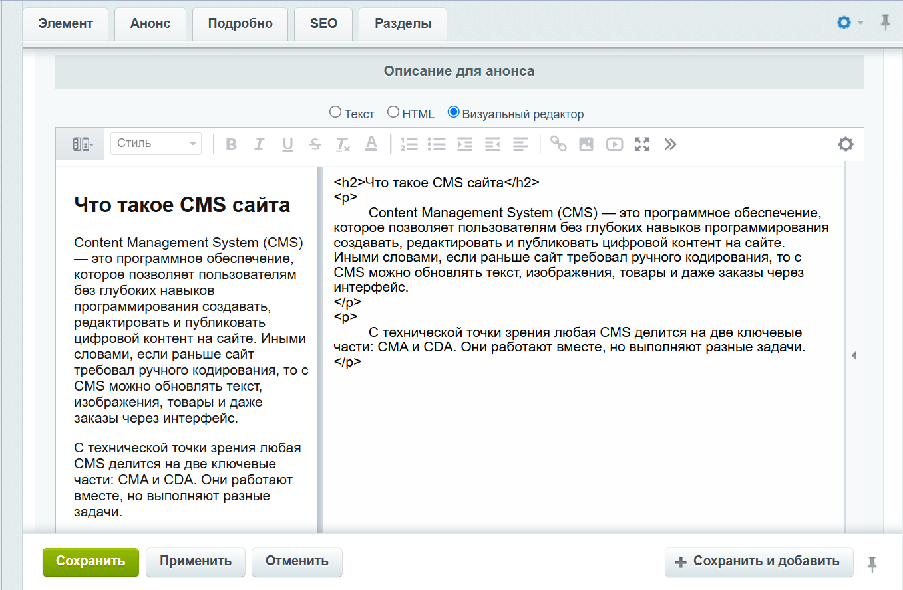
Task: Increase the text indent
Action: pos(464,144)
